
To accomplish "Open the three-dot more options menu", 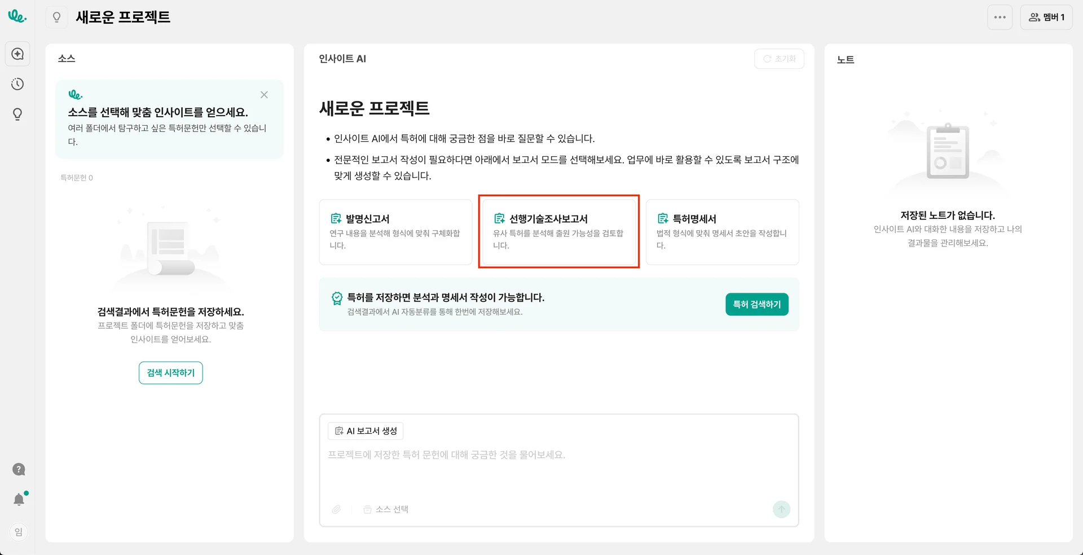I will (1000, 17).
